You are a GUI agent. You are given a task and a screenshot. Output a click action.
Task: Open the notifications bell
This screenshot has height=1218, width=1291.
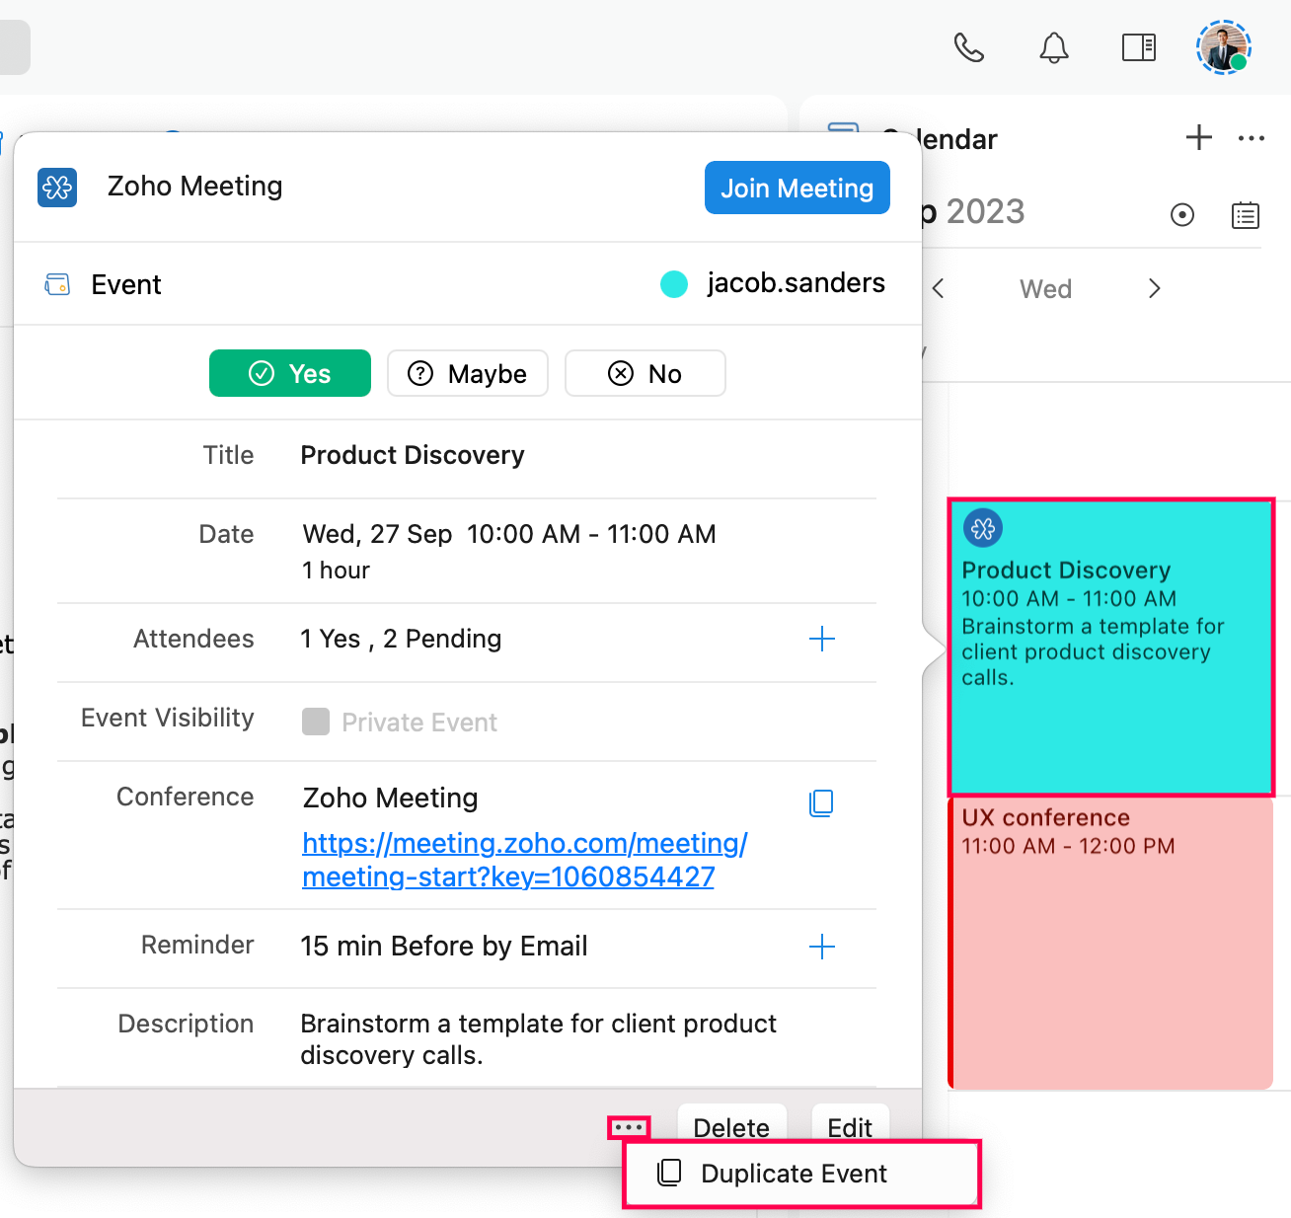point(1053,47)
